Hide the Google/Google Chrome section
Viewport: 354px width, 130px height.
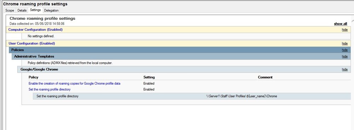click(x=344, y=69)
